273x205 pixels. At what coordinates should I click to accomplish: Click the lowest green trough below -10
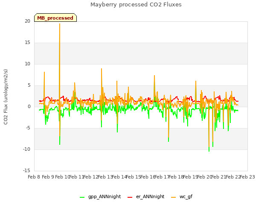[209, 151]
